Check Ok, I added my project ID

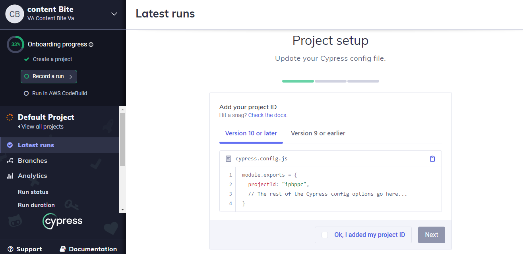(325, 235)
